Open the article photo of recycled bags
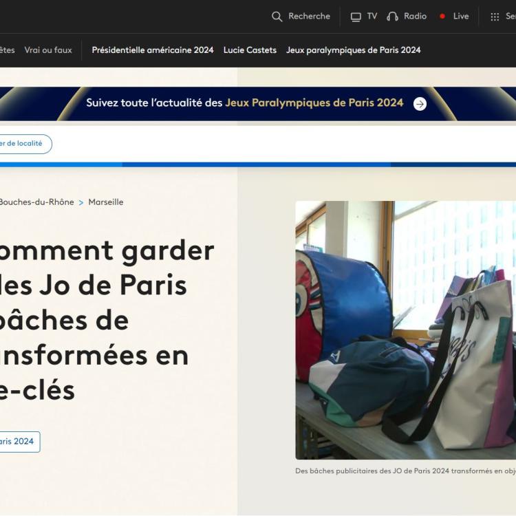 (x=405, y=330)
